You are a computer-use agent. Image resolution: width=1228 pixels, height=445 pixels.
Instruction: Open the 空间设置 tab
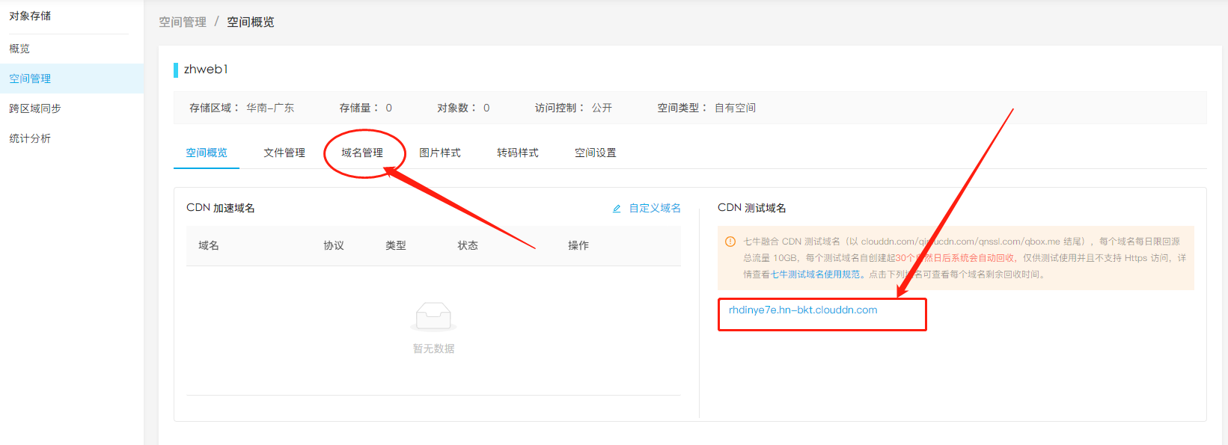(596, 153)
